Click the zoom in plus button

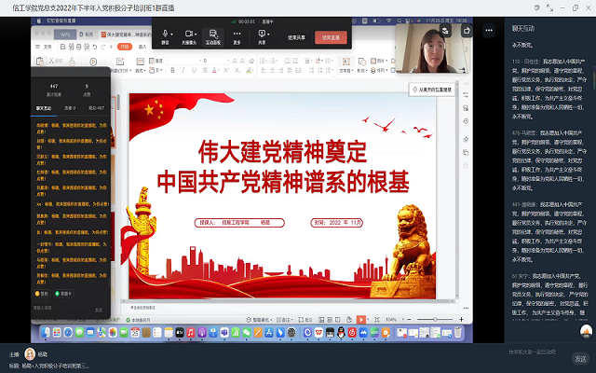tap(462, 319)
